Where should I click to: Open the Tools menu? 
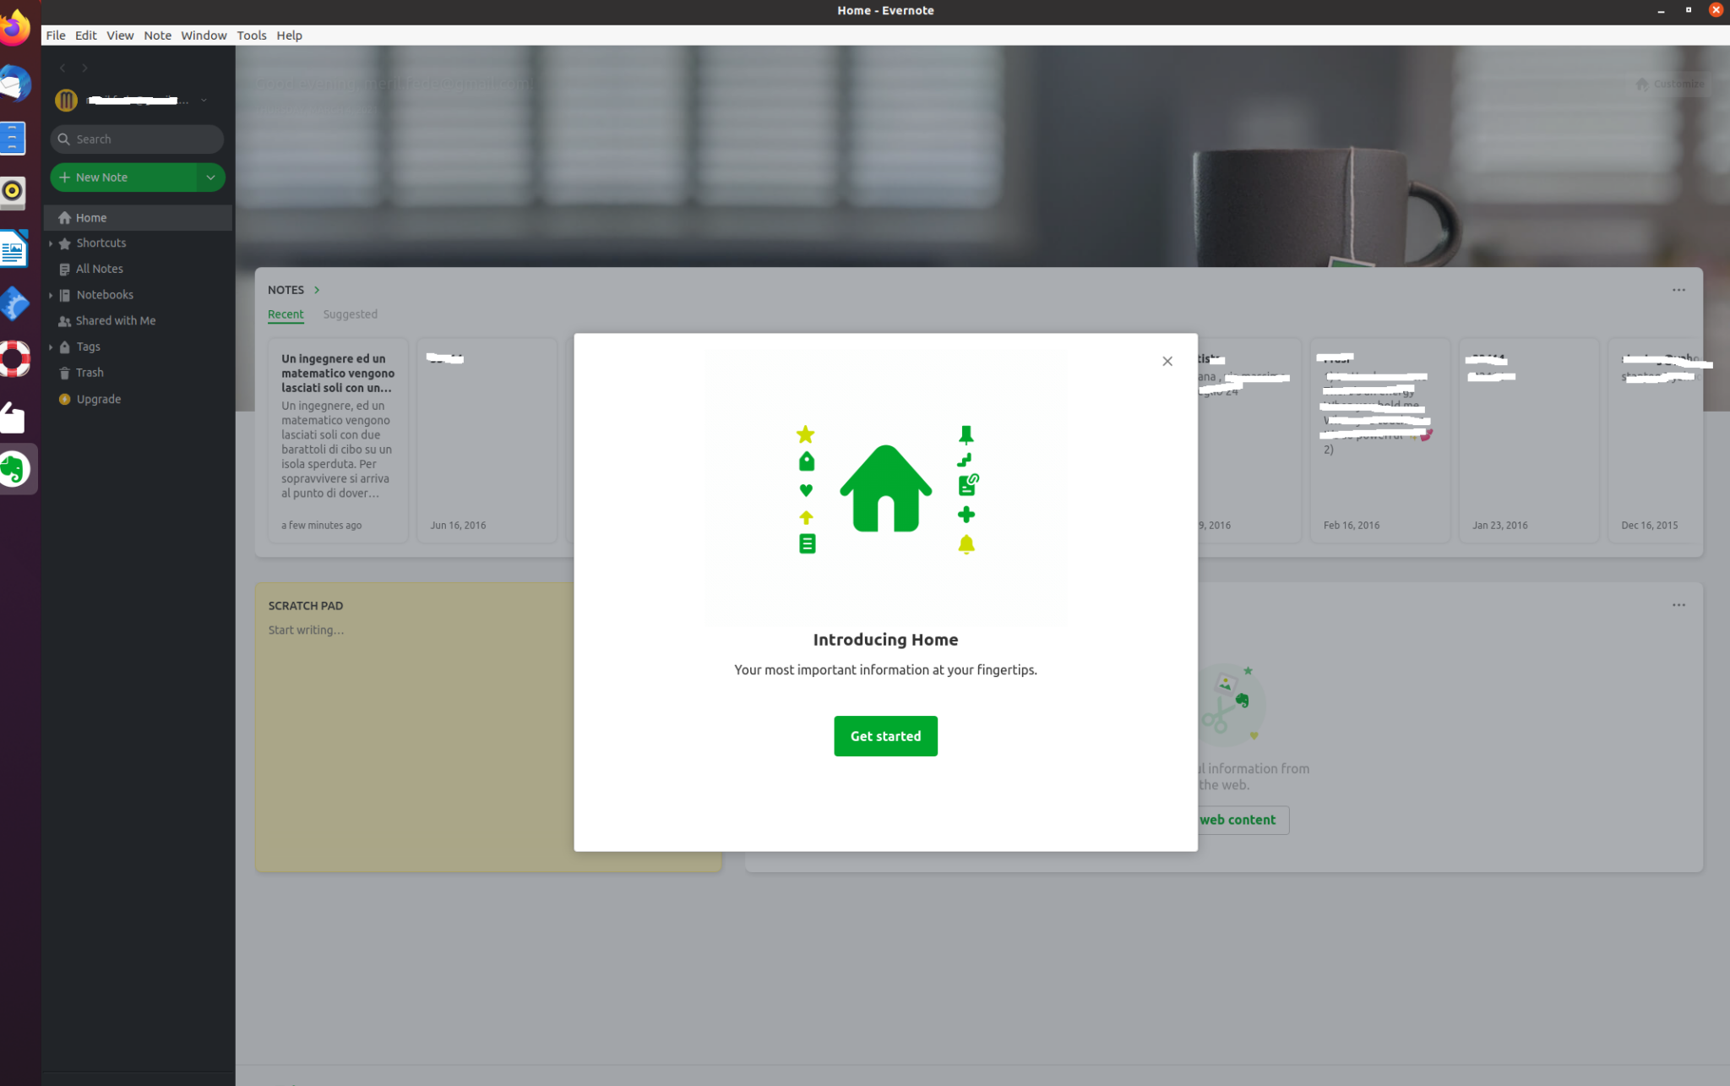coord(251,35)
